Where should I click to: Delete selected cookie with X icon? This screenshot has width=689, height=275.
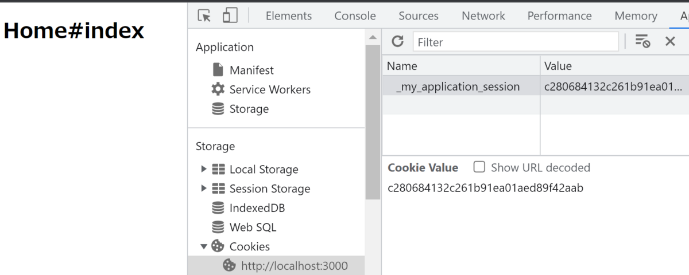click(x=670, y=41)
